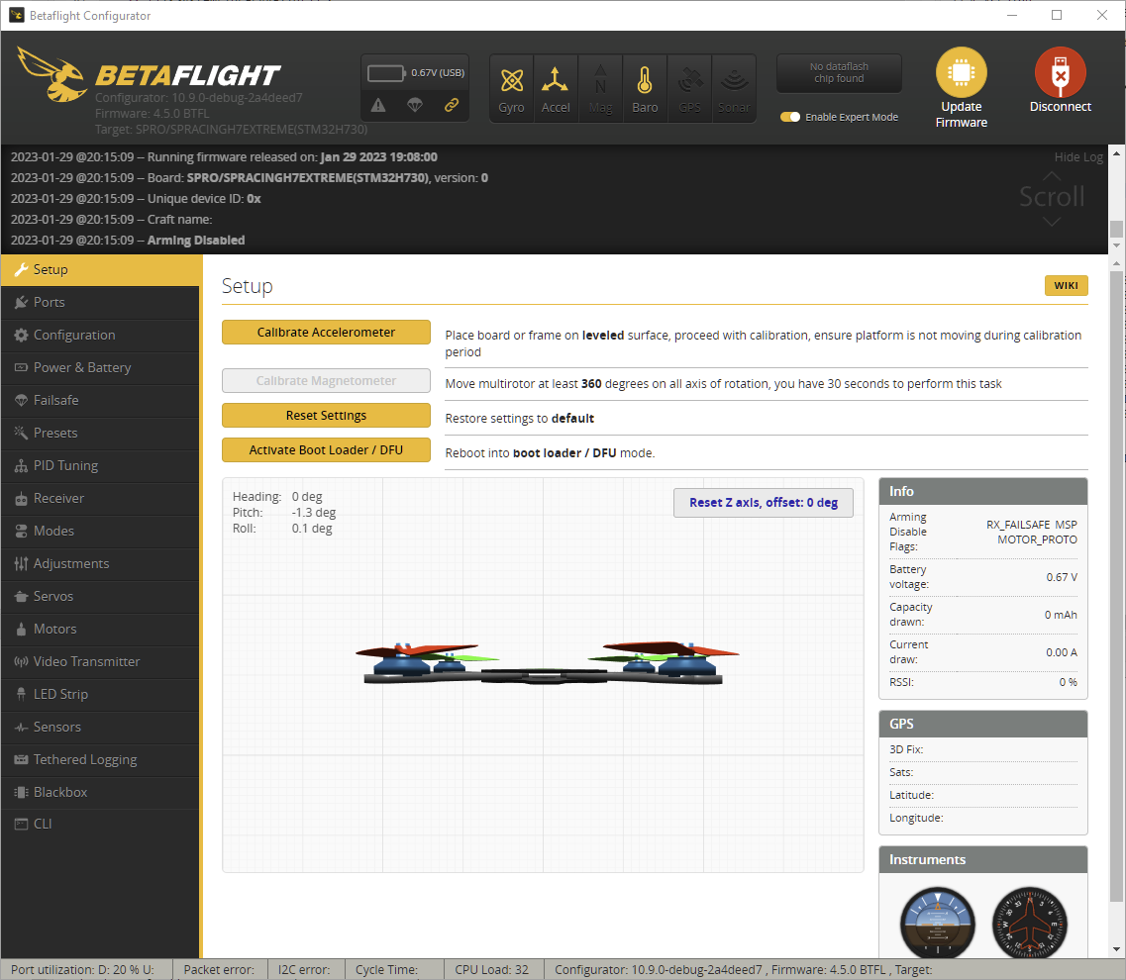This screenshot has height=980, width=1126.
Task: Click the Sonar sensor icon
Action: coord(734,80)
